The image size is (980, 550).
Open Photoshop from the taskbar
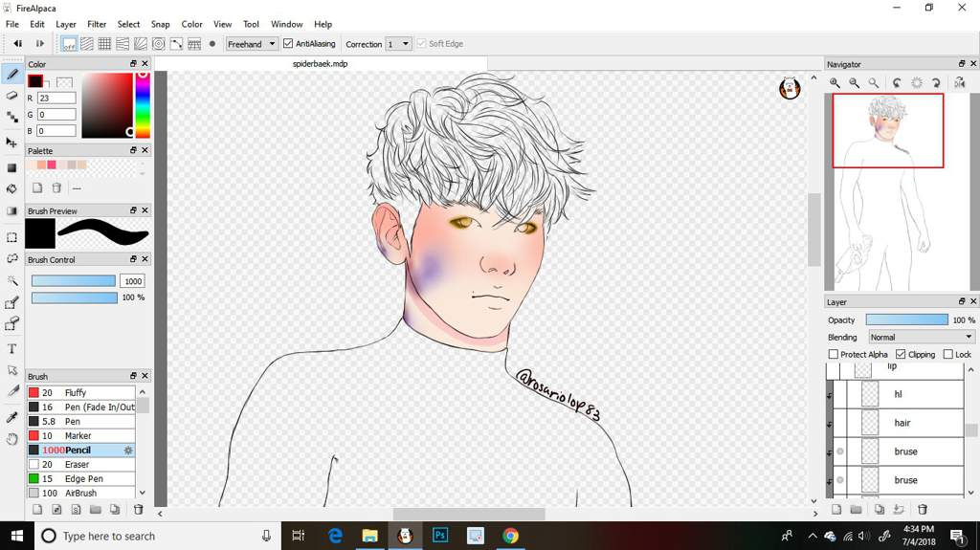440,536
